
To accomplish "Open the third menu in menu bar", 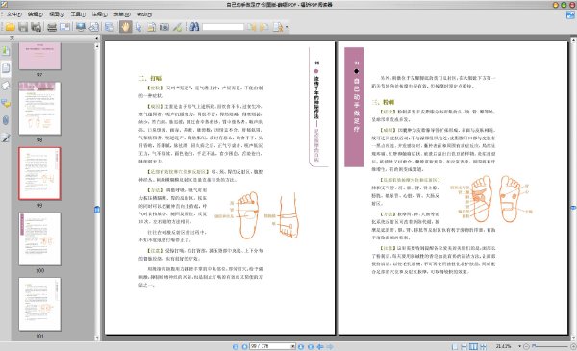I will click(x=57, y=14).
